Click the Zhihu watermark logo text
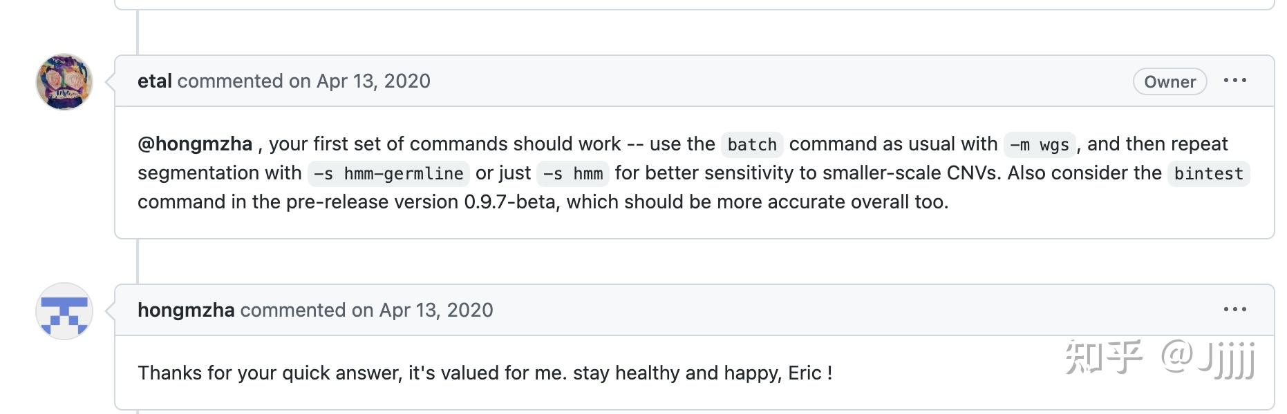Image resolution: width=1287 pixels, height=414 pixels. (x=1104, y=357)
